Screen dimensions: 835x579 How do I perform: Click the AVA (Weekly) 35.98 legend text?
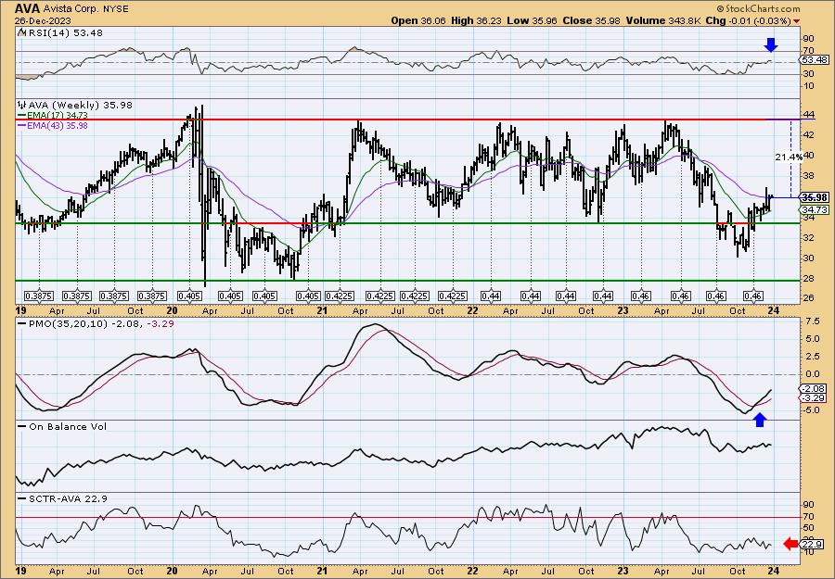coord(80,105)
